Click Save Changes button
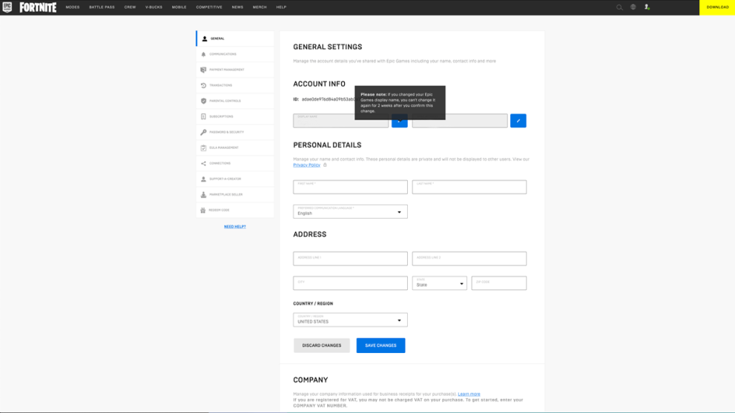Screen dimensions: 735x413 380,346
